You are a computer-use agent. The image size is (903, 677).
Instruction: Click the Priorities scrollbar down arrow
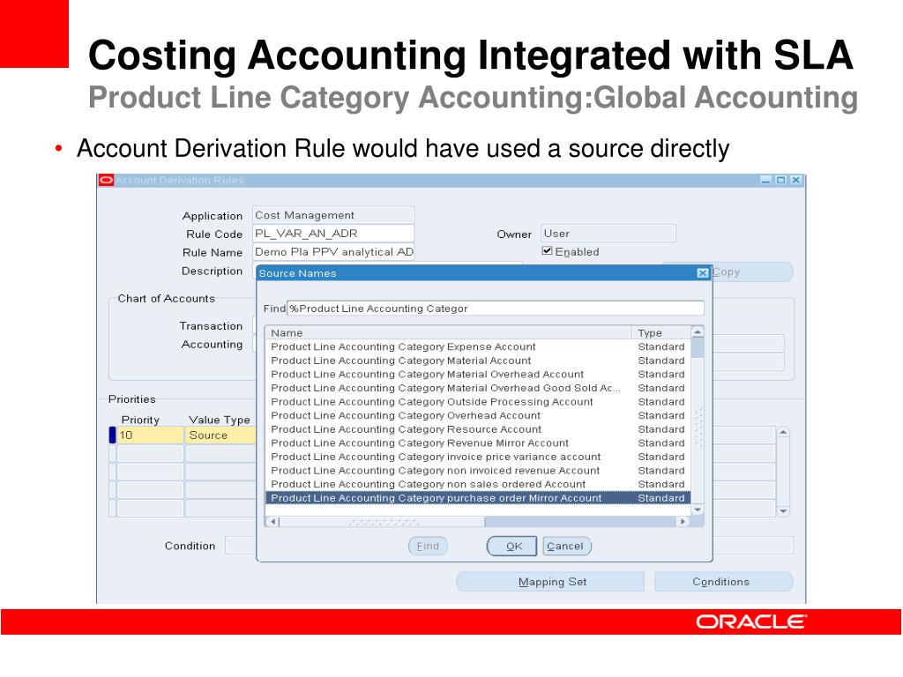[783, 510]
